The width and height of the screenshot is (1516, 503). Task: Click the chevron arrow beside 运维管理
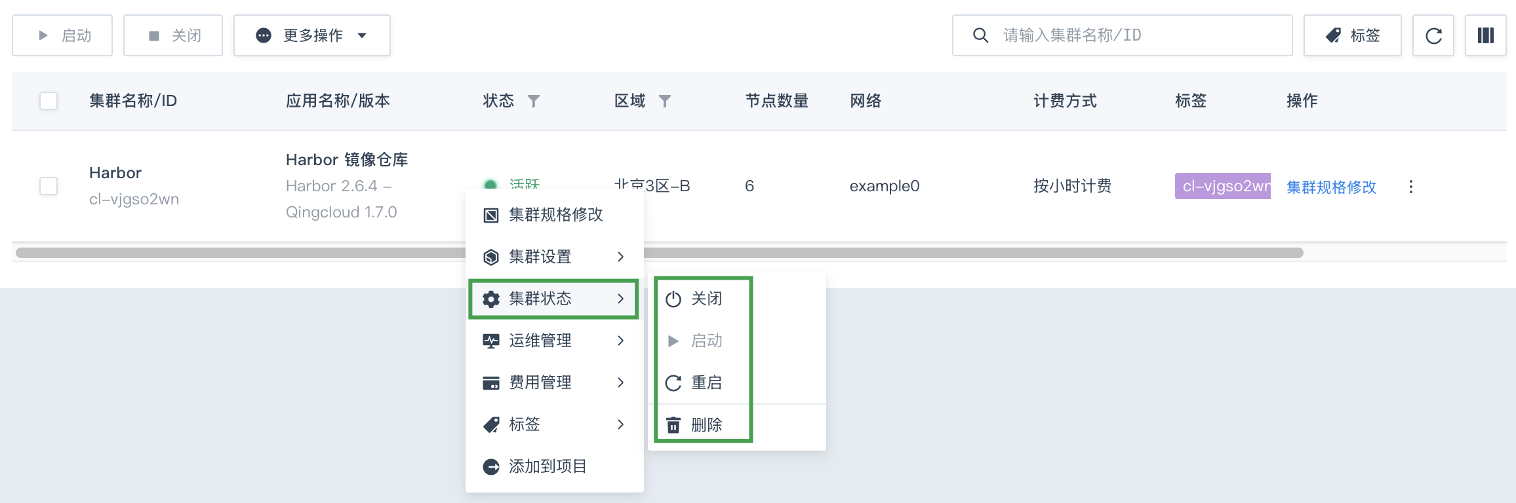coord(620,341)
